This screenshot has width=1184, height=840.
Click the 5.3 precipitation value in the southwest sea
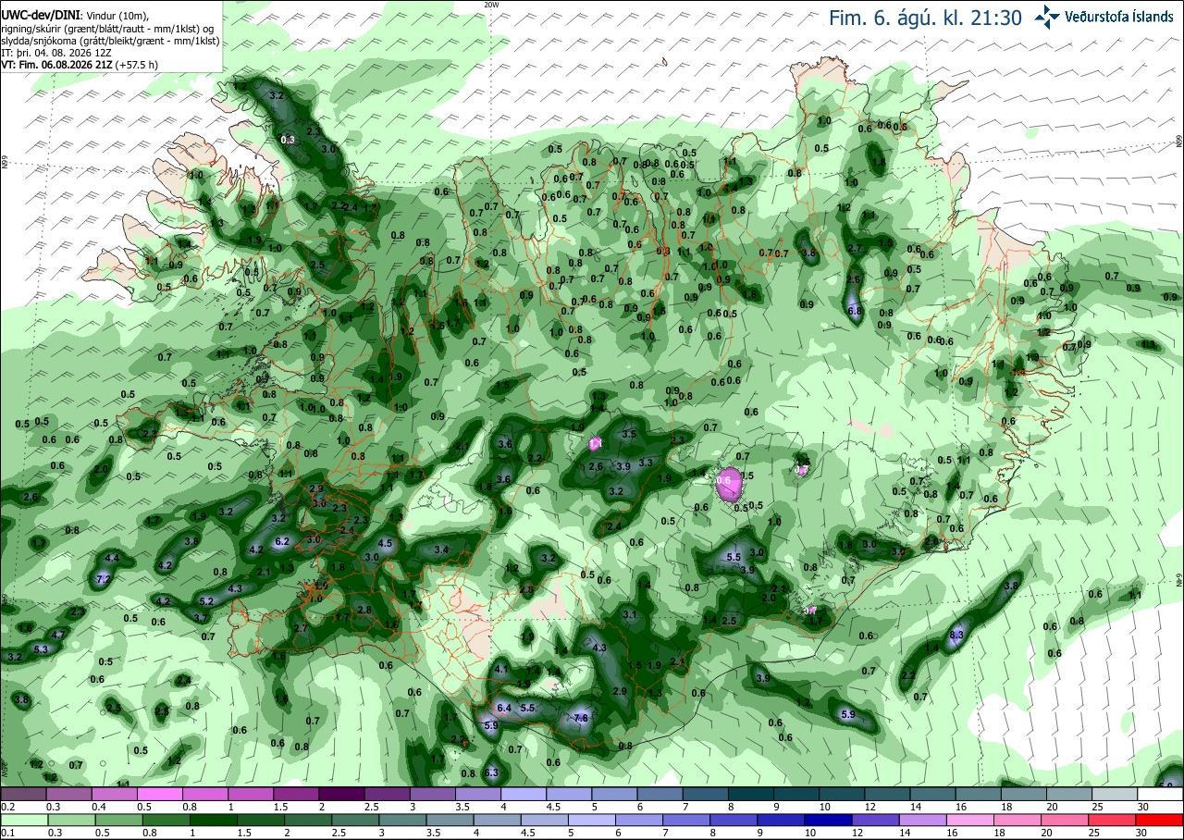click(x=41, y=649)
